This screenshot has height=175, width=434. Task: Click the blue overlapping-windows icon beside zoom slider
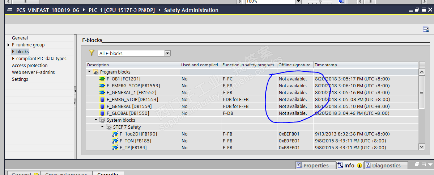pyautogui.click(x=342, y=1)
